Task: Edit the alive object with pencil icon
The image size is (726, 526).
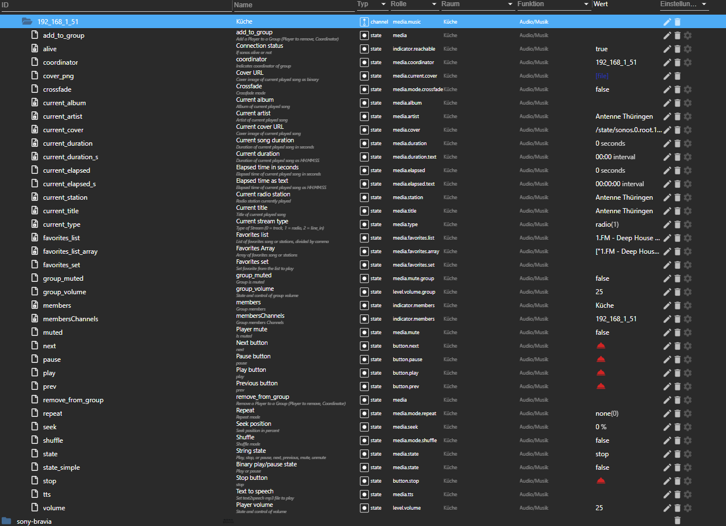Action: (667, 49)
